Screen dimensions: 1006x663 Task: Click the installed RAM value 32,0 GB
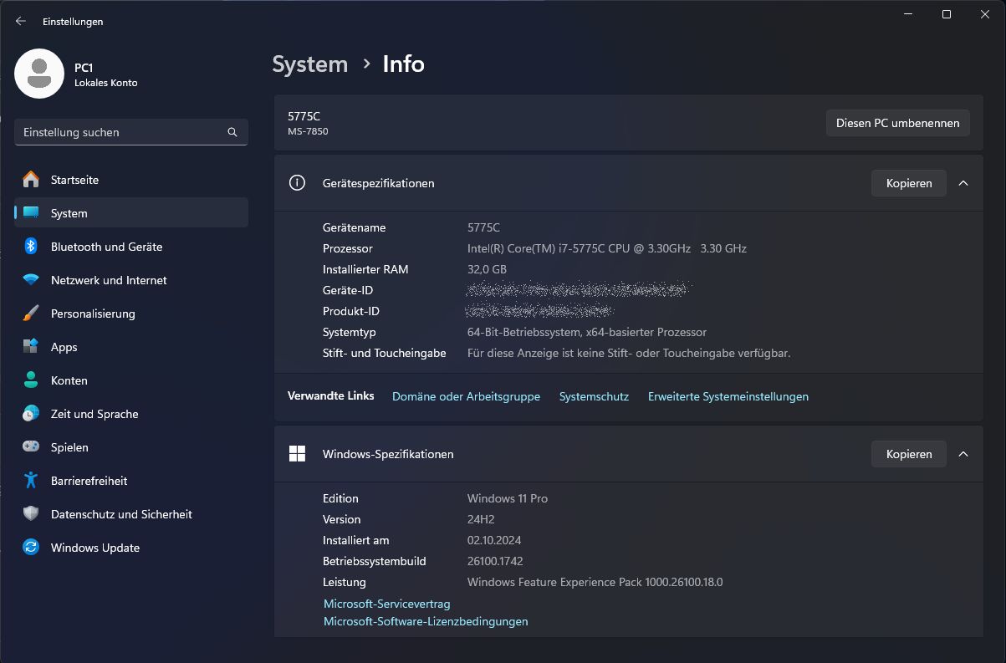click(487, 269)
